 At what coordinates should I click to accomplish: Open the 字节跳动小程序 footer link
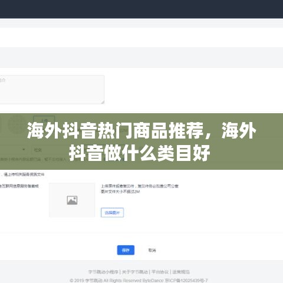pyautogui.click(x=103, y=272)
